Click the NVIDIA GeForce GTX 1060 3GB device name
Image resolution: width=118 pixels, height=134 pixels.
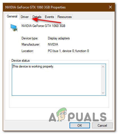pyautogui.click(x=43, y=26)
